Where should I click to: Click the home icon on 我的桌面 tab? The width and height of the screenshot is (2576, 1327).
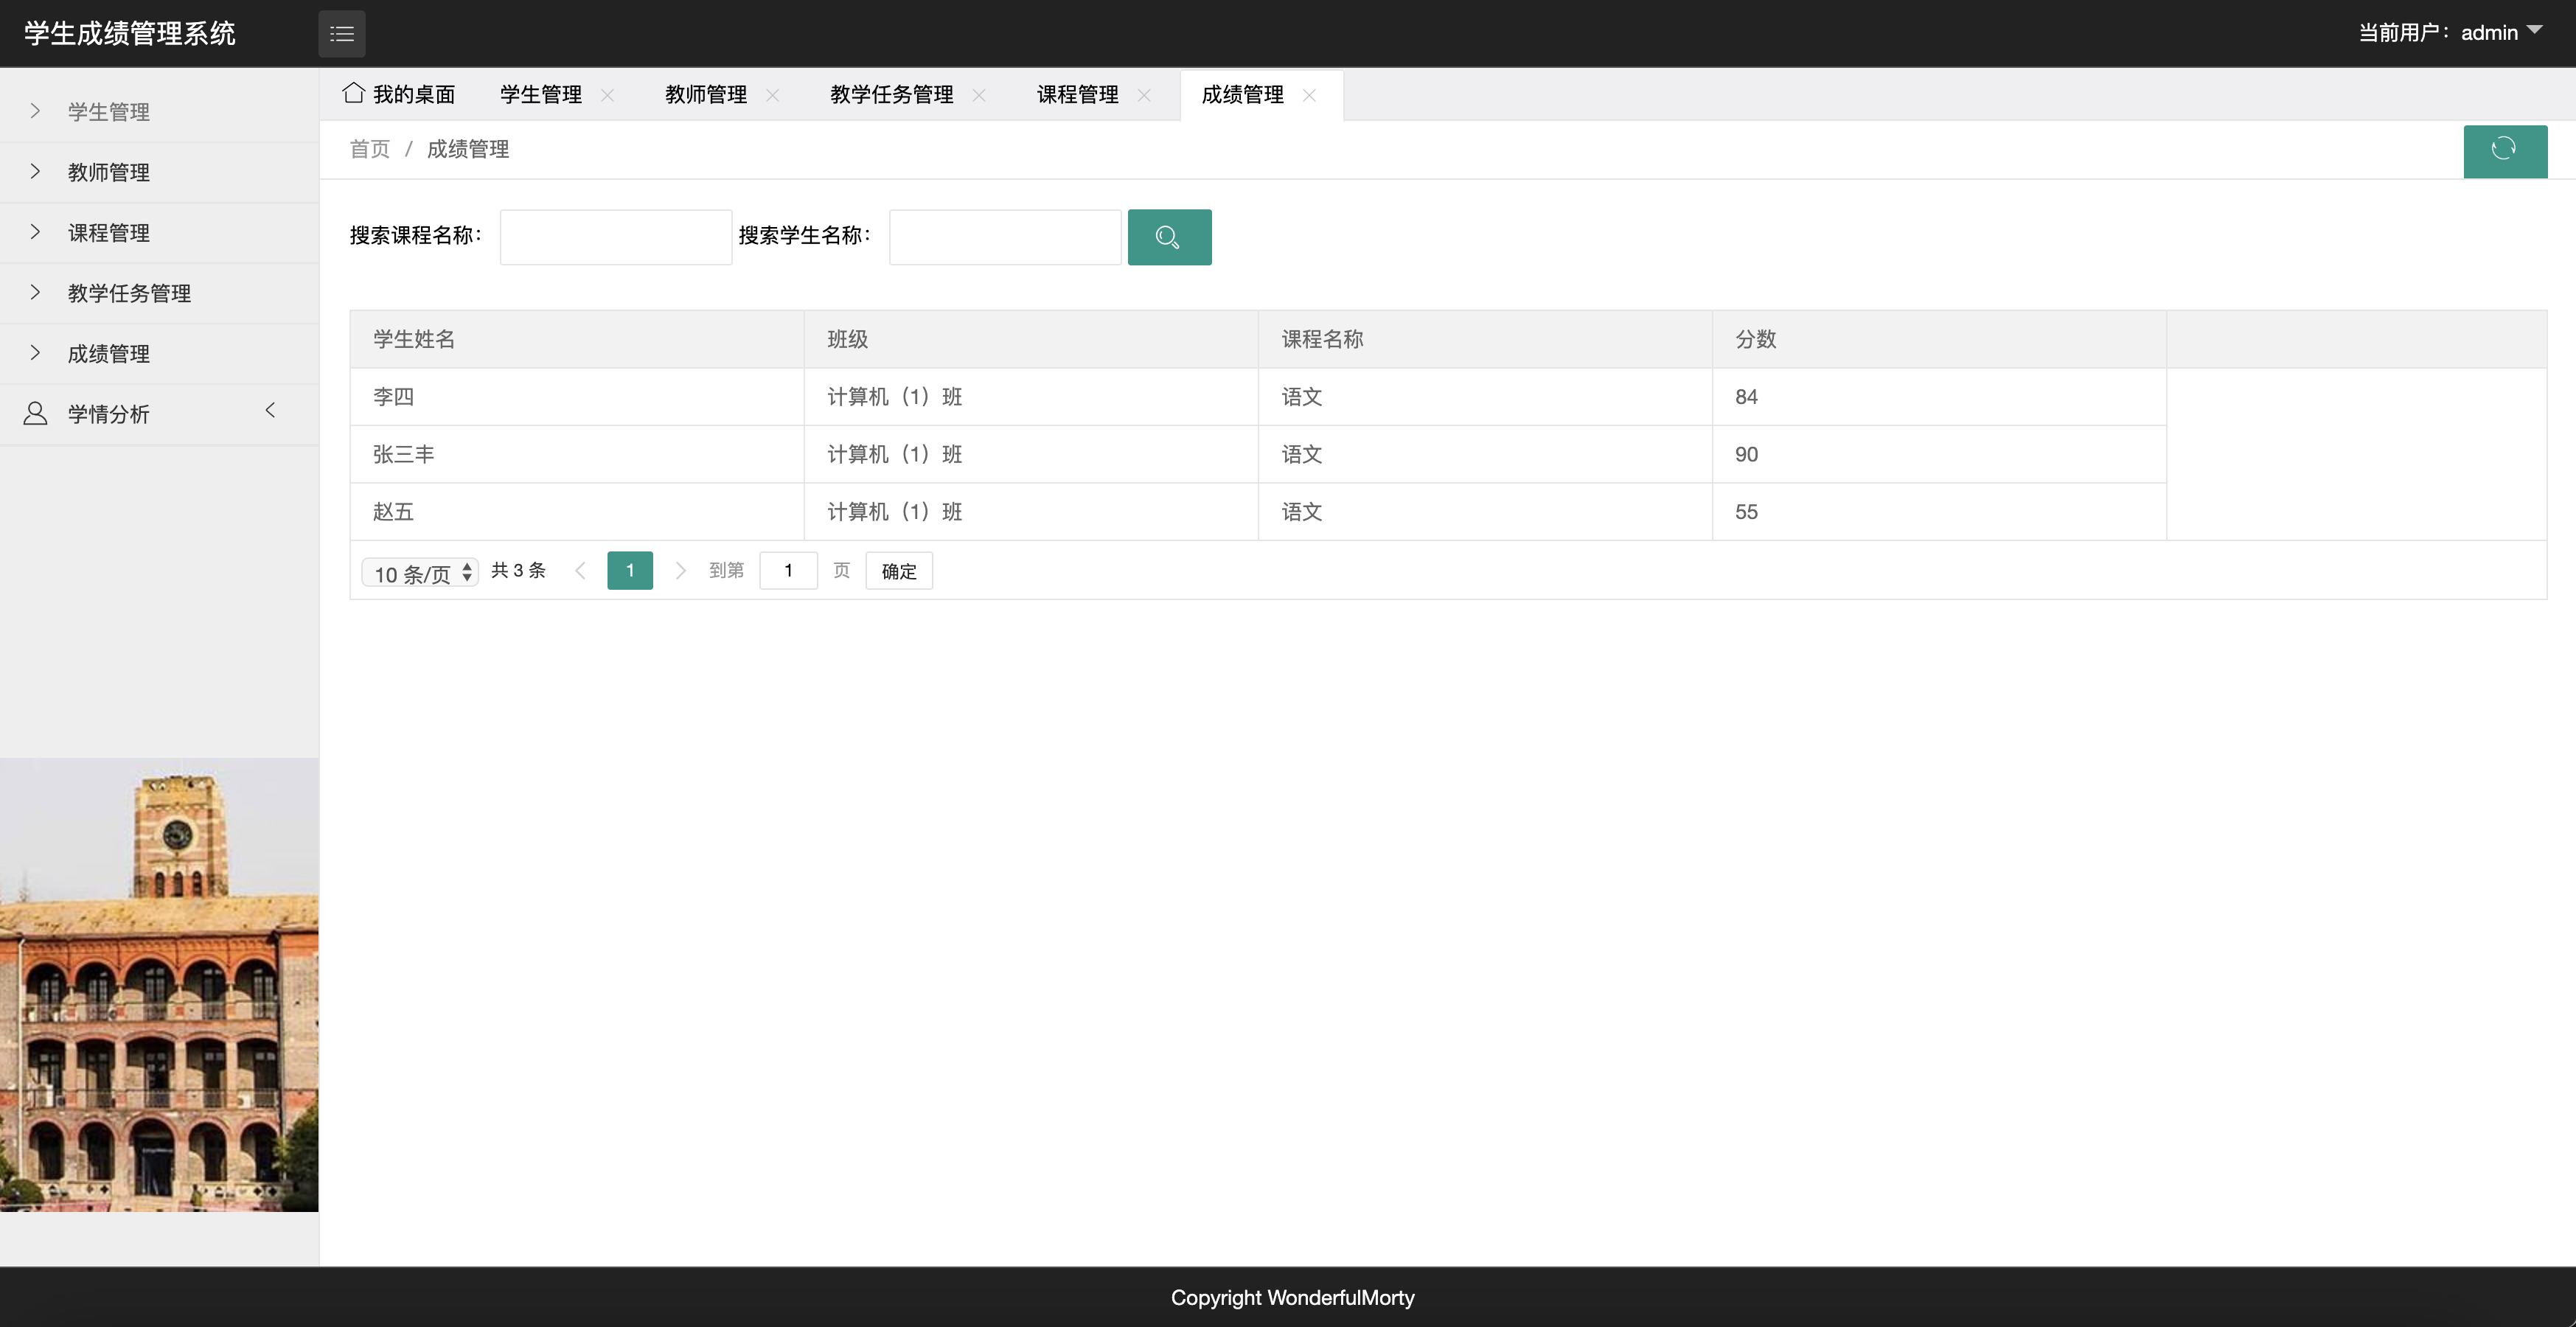point(353,93)
